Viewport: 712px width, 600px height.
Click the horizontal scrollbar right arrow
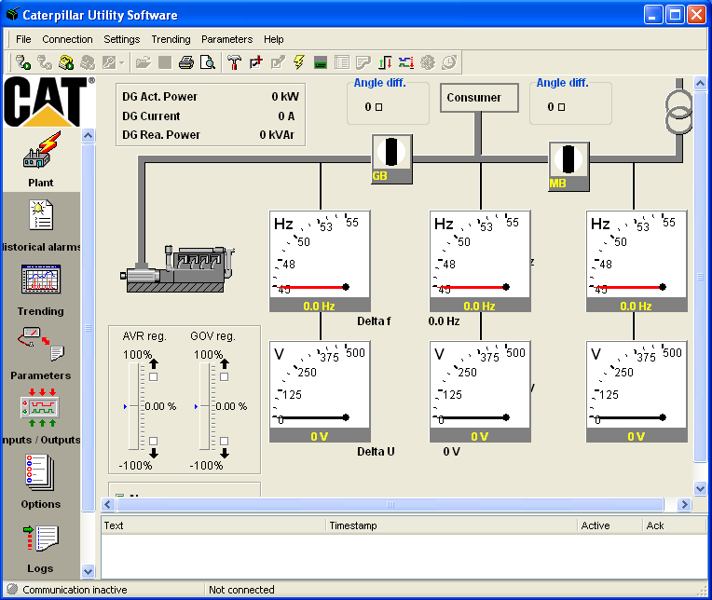point(684,504)
